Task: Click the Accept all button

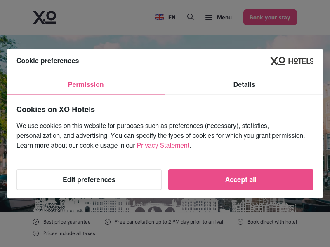Action: click(x=241, y=179)
